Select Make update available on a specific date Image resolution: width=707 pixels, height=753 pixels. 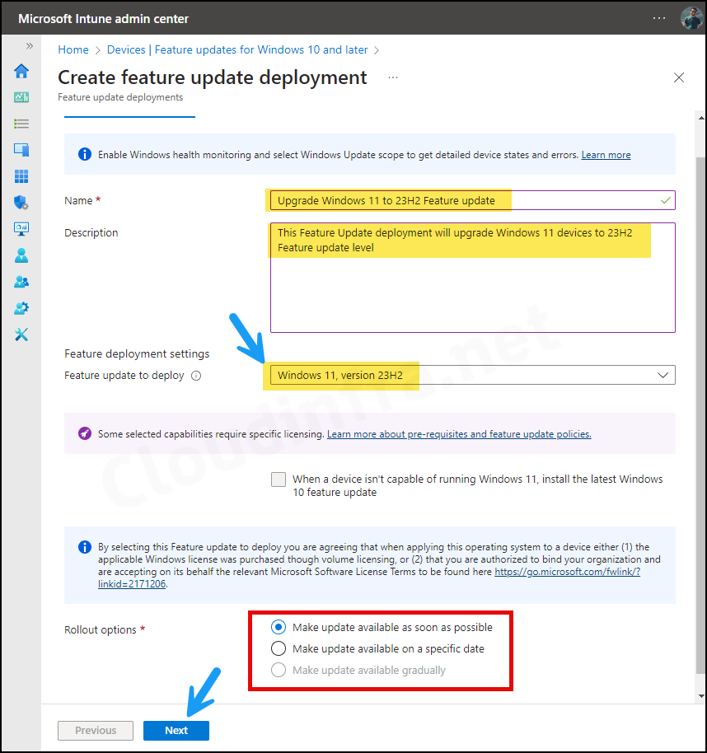[x=279, y=649]
